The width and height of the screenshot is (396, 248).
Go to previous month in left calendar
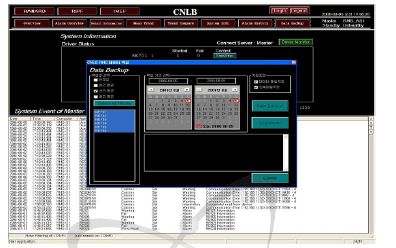(151, 90)
